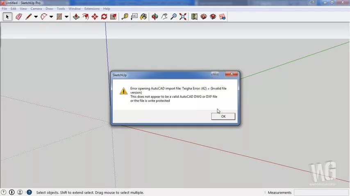Click the Send to LayOut icon
The width and height of the screenshot is (350, 196).
(x=222, y=17)
